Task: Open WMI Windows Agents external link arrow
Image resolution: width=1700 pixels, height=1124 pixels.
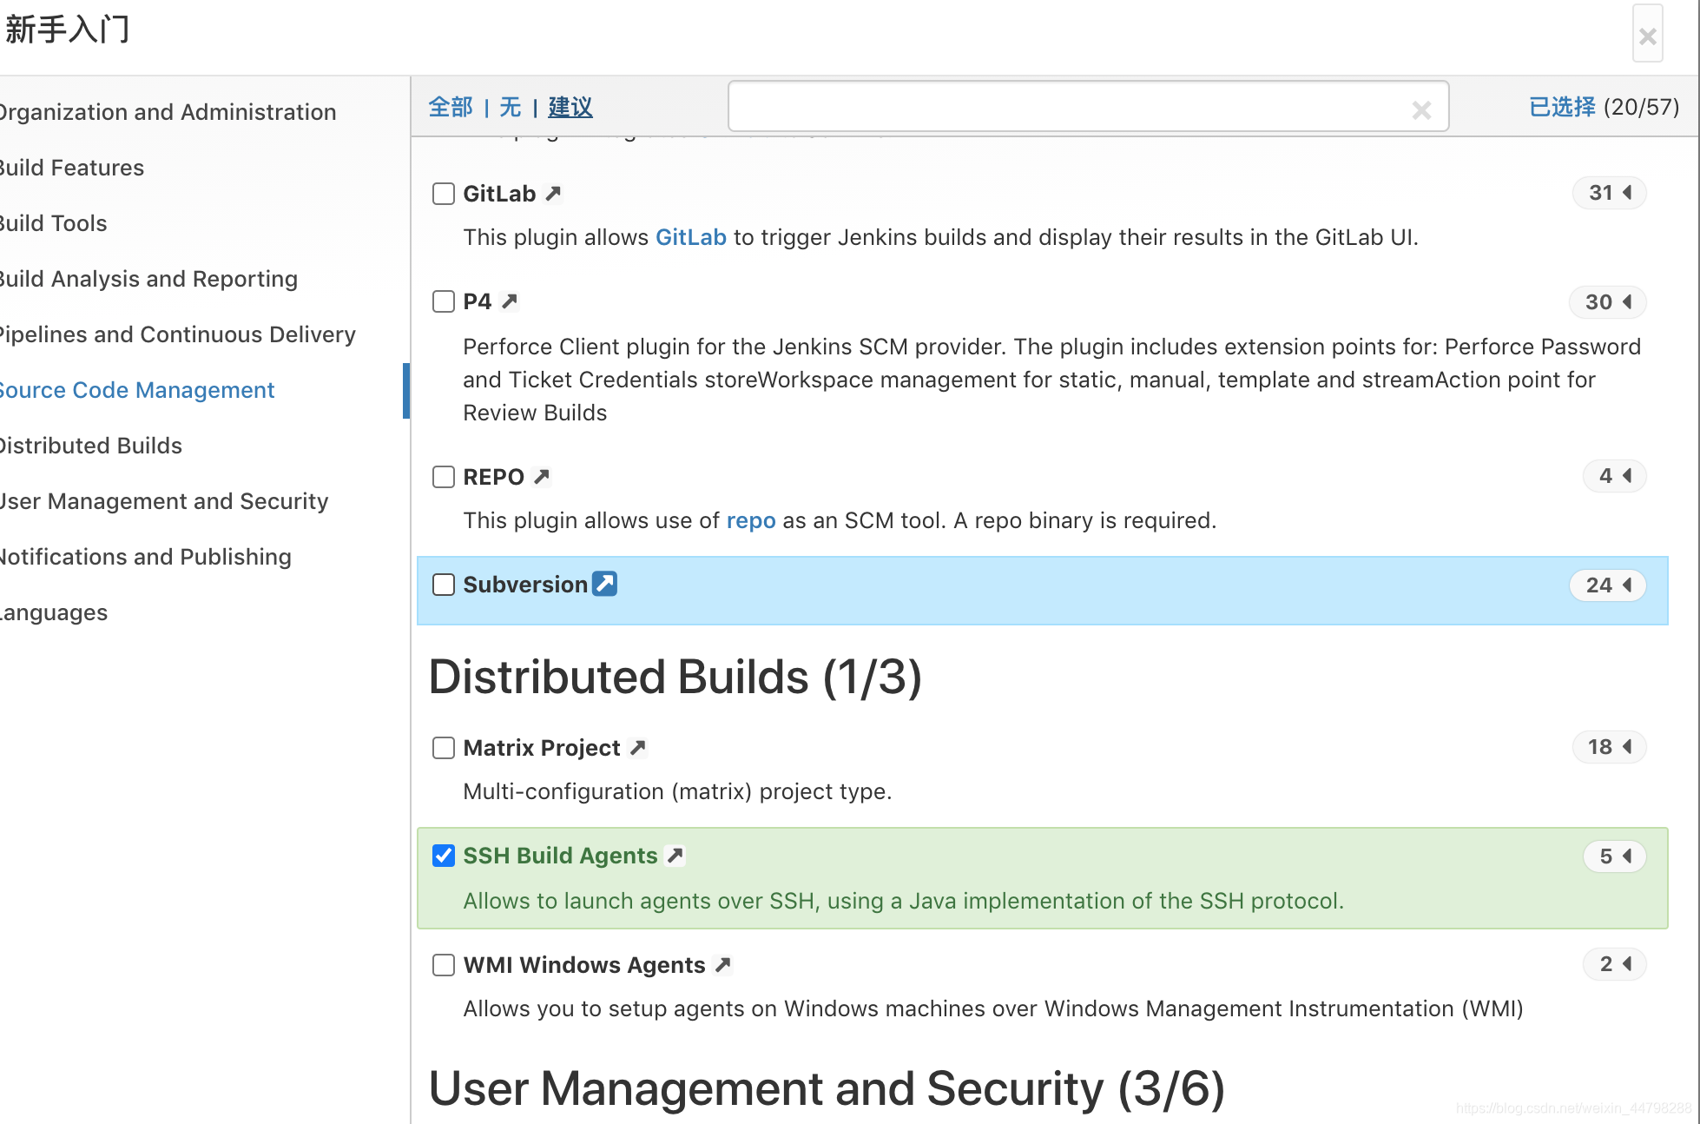Action: tap(723, 965)
